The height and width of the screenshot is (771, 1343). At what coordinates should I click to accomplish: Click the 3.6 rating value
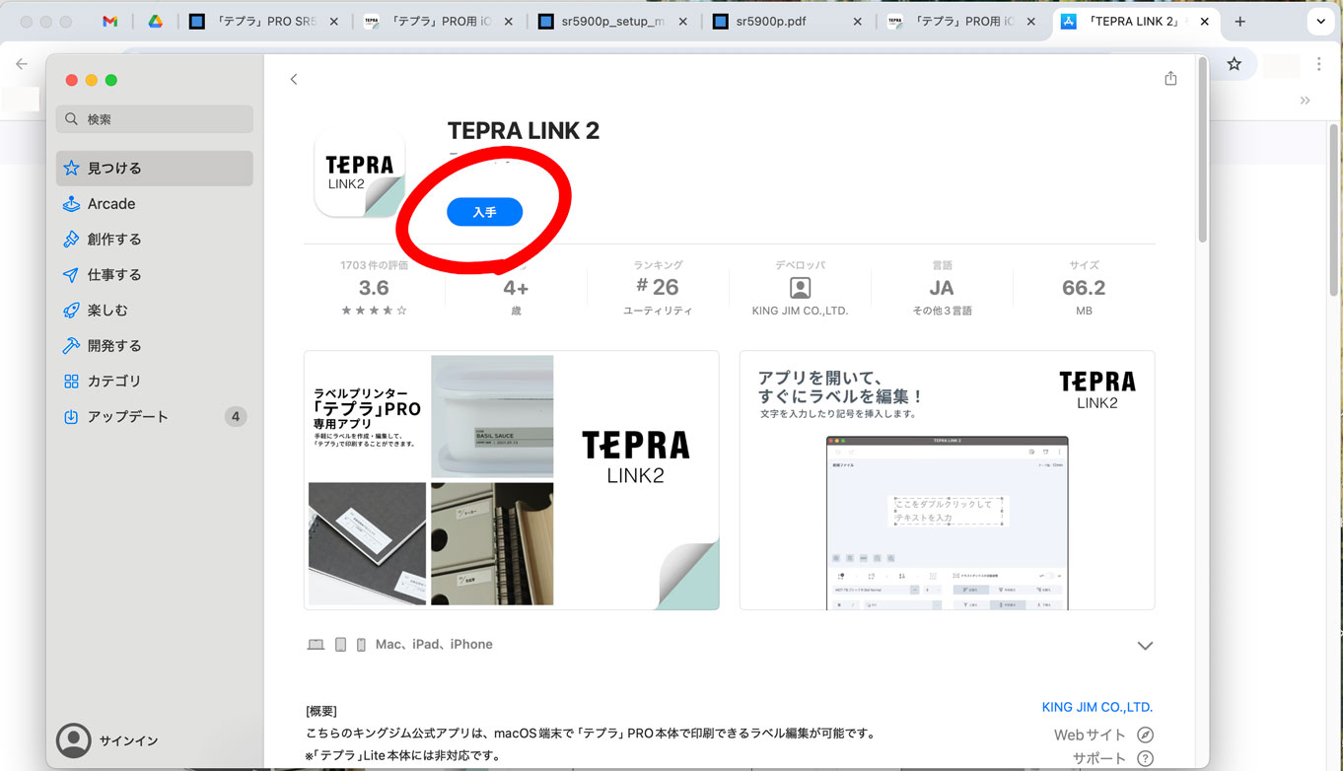point(374,288)
